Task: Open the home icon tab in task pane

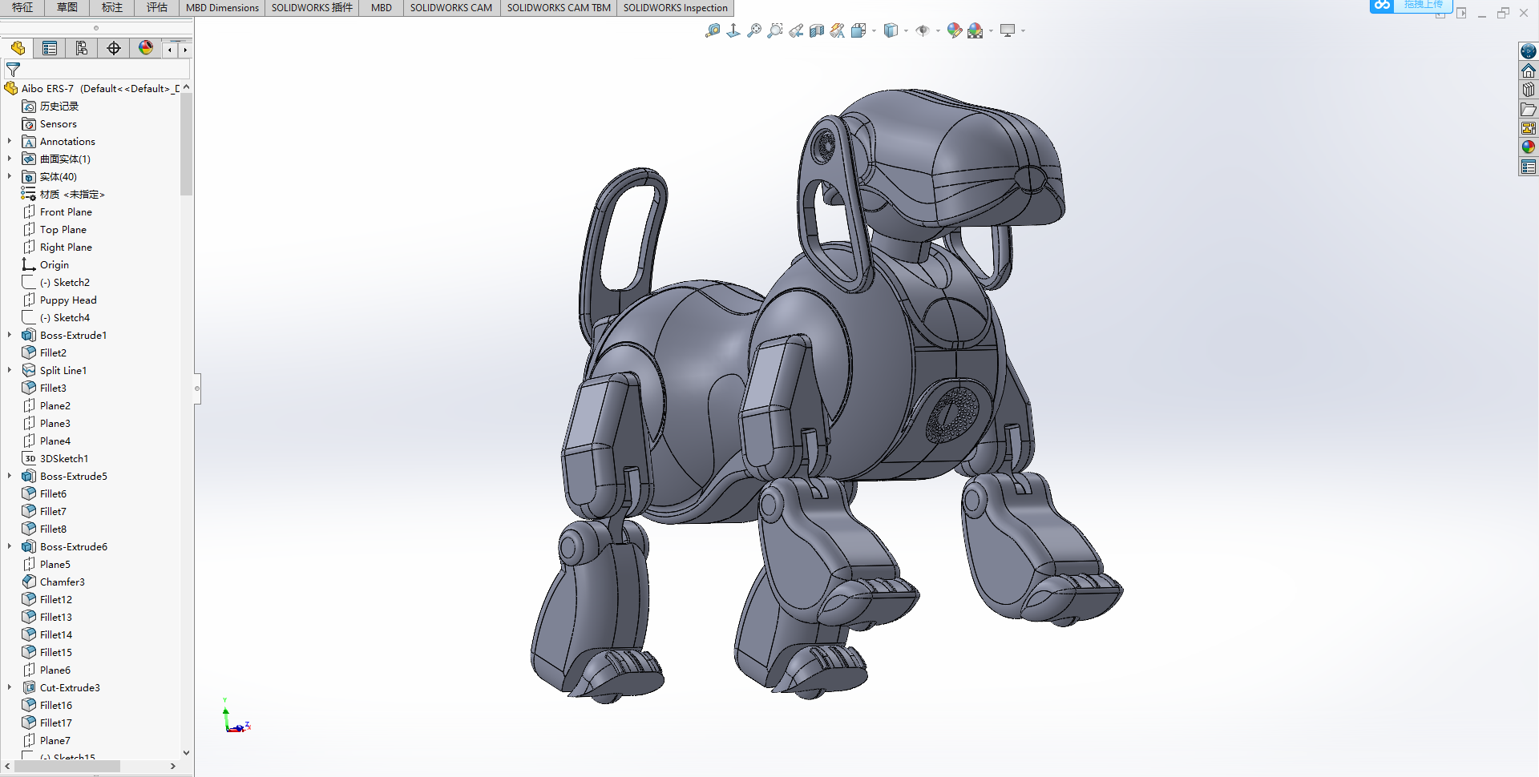Action: click(x=1529, y=70)
